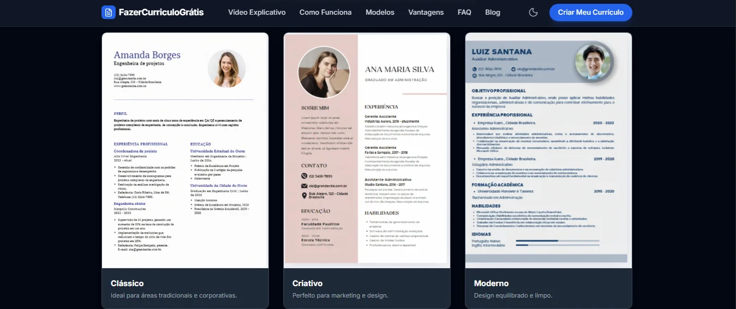
Task: Click Ana Maria Silva's round portrait
Action: point(324,72)
